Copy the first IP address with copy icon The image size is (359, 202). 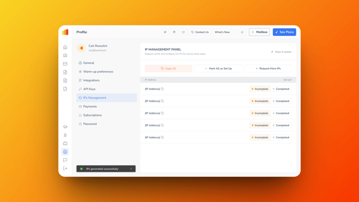click(x=162, y=89)
